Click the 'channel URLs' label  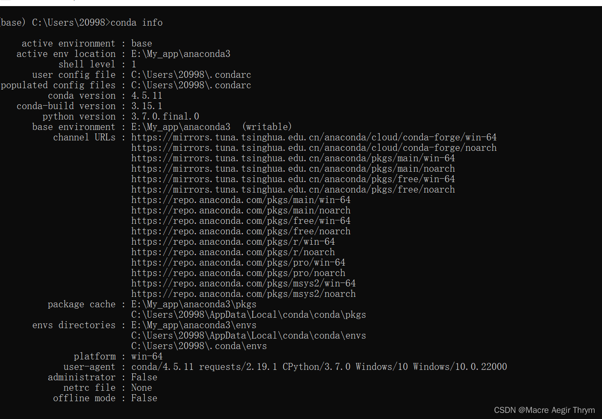click(84, 137)
